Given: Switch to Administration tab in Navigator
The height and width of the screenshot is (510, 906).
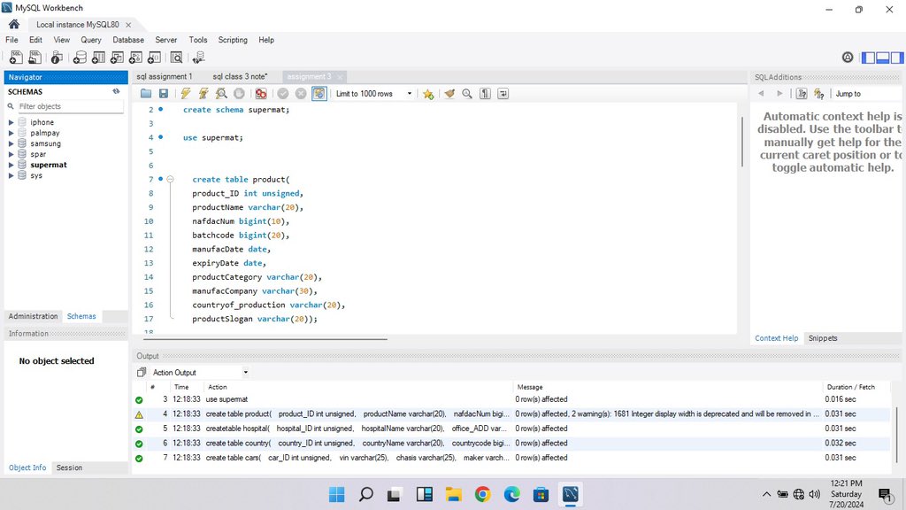Looking at the screenshot, I should point(33,316).
